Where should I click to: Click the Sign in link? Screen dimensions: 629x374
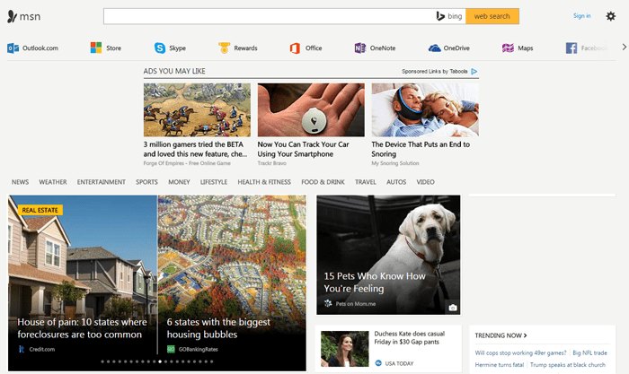coord(581,16)
